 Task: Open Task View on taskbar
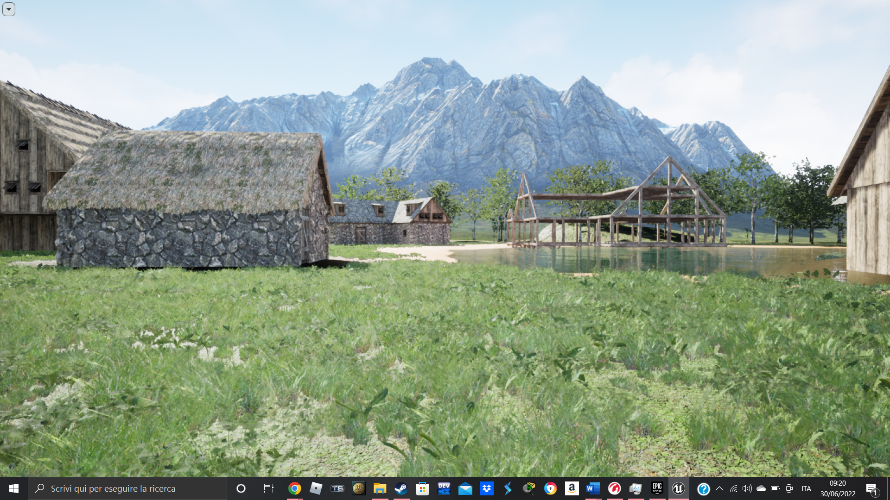point(268,488)
